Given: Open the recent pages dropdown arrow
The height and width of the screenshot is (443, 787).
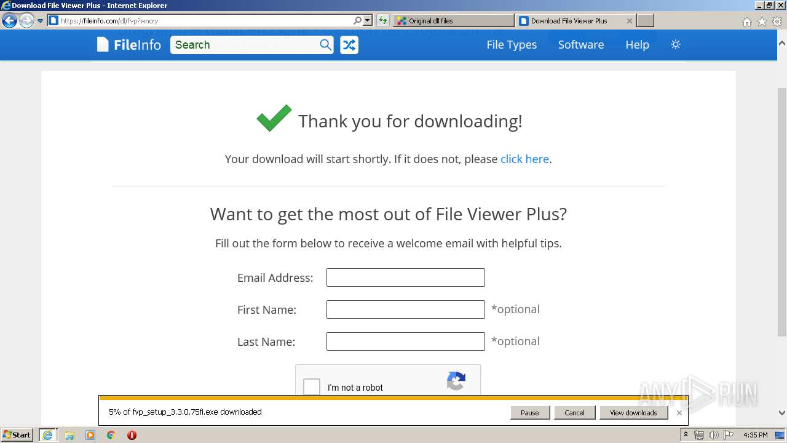Looking at the screenshot, I should [x=41, y=21].
